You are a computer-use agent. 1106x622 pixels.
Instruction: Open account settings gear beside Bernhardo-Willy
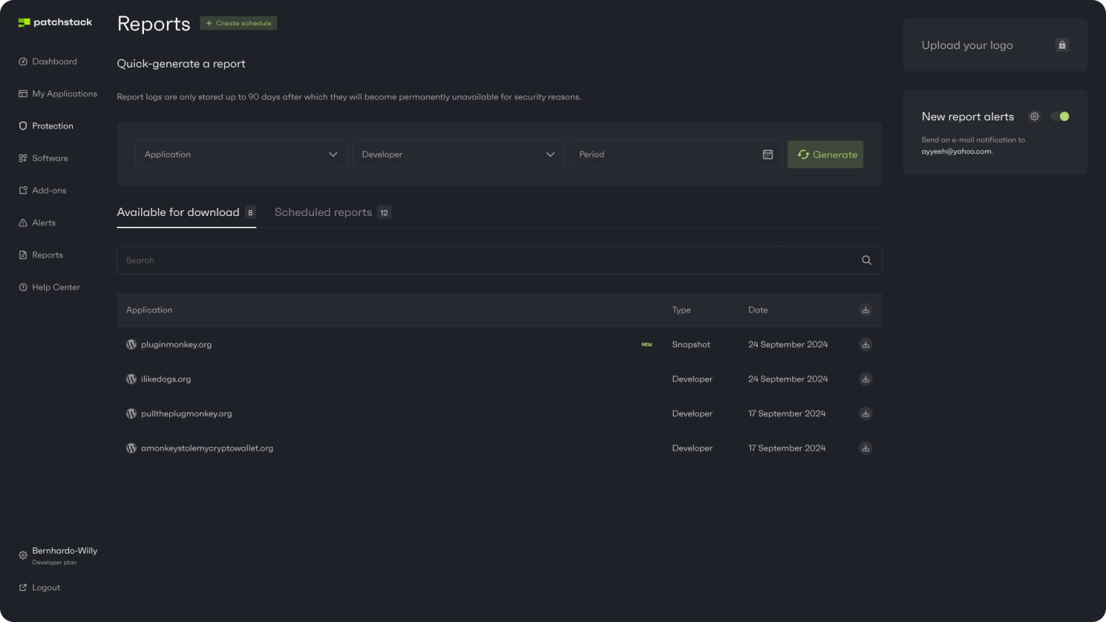[x=23, y=556]
